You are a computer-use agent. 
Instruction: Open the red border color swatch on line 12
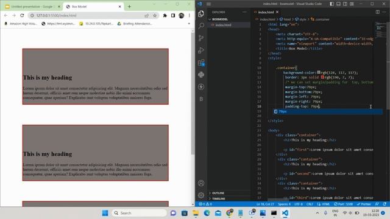pyautogui.click(x=322, y=77)
